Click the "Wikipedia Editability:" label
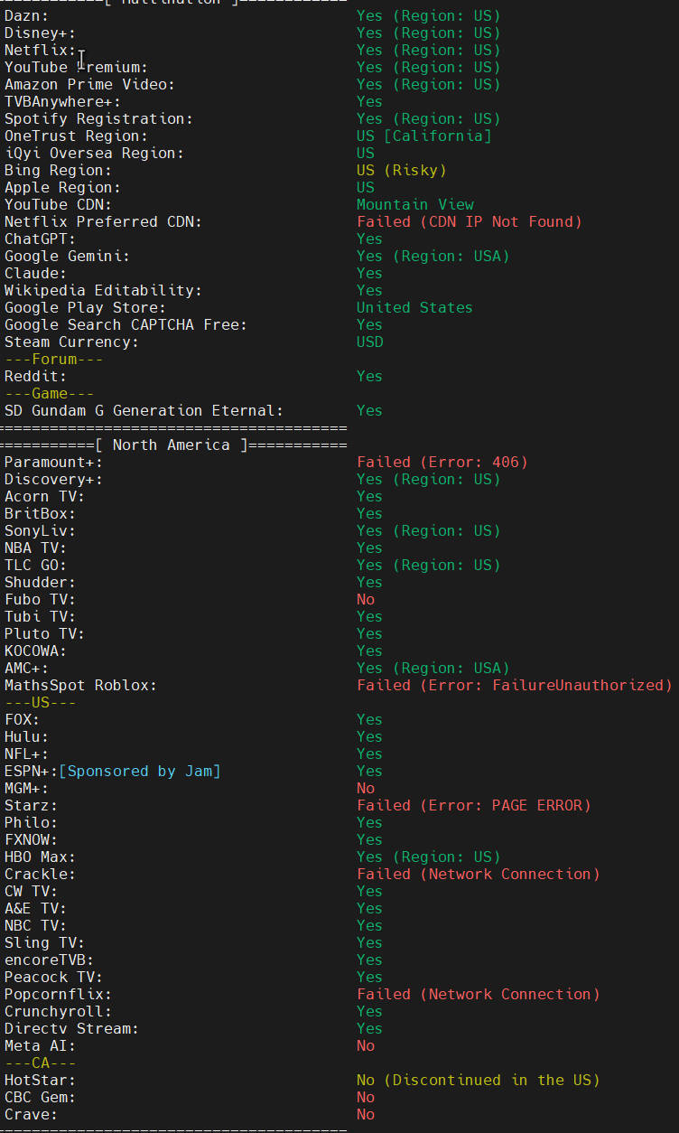 pos(103,290)
